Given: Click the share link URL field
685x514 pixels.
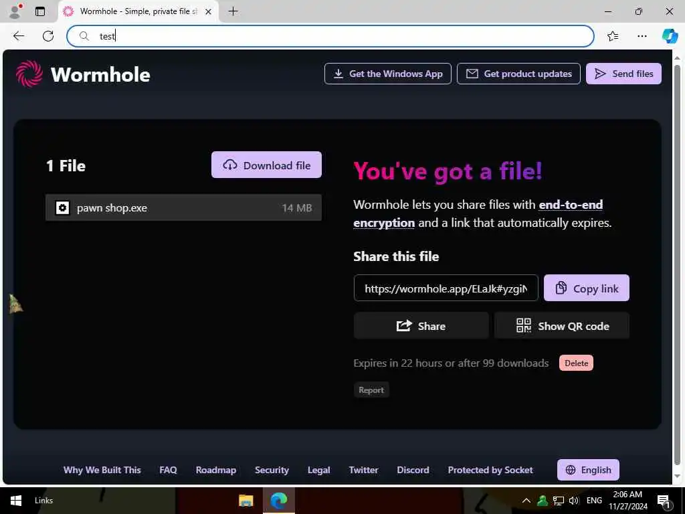Looking at the screenshot, I should coord(446,288).
